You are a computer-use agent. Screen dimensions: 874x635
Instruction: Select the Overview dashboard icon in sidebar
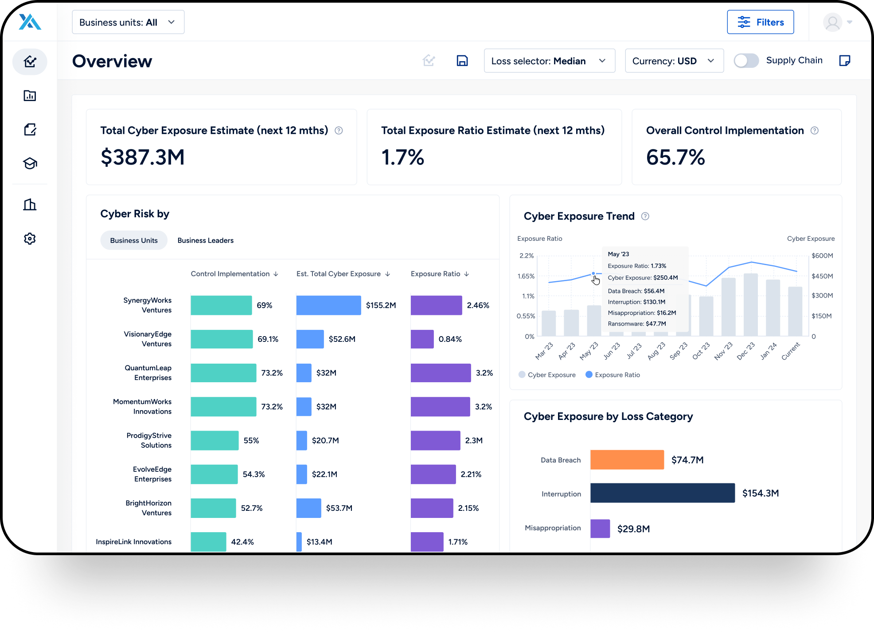coord(30,62)
